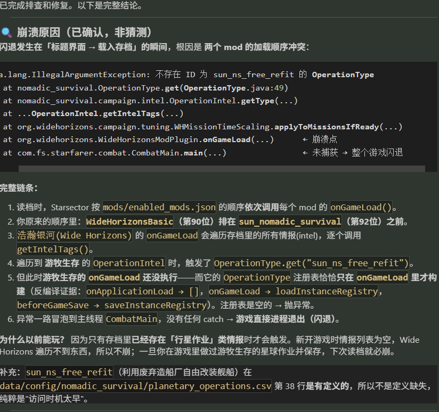Click the inline code beforeGameSave → saveInstanceRegistry

pos(112,305)
